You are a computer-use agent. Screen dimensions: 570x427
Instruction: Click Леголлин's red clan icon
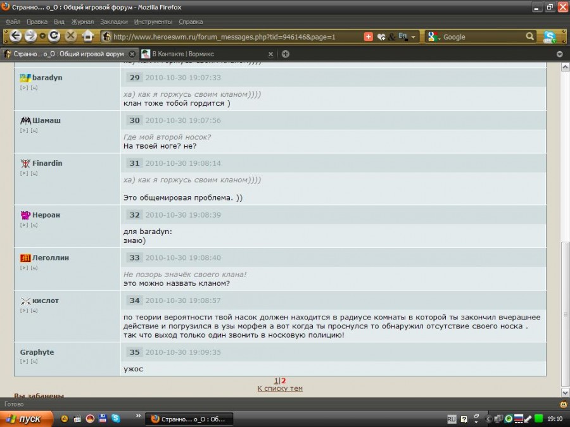click(25, 258)
